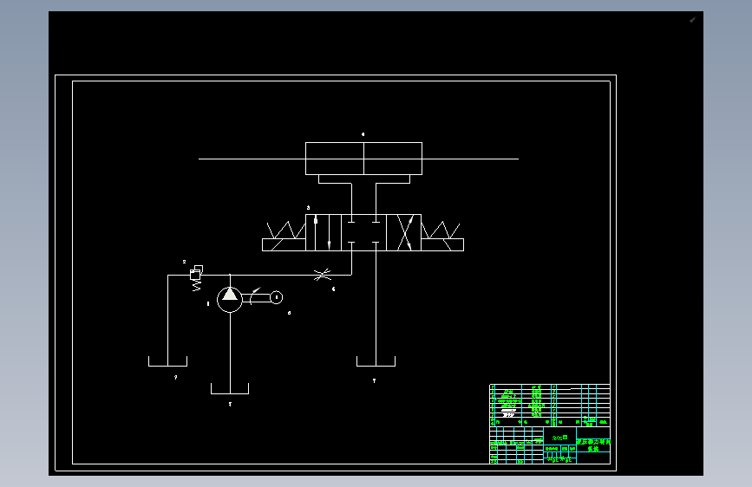Screen dimensions: 752x487
Task: Click the parallel-flow left position of the directional valve
Action: (x=324, y=232)
